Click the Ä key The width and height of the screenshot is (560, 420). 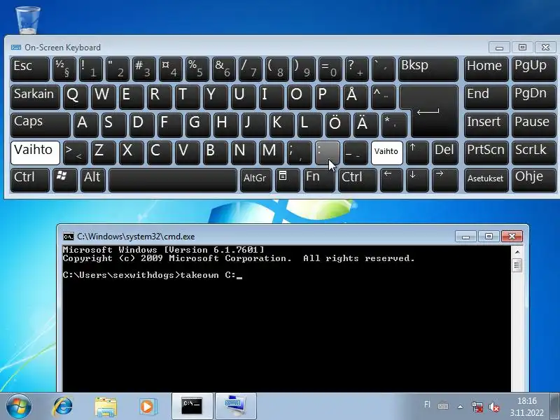365,125
